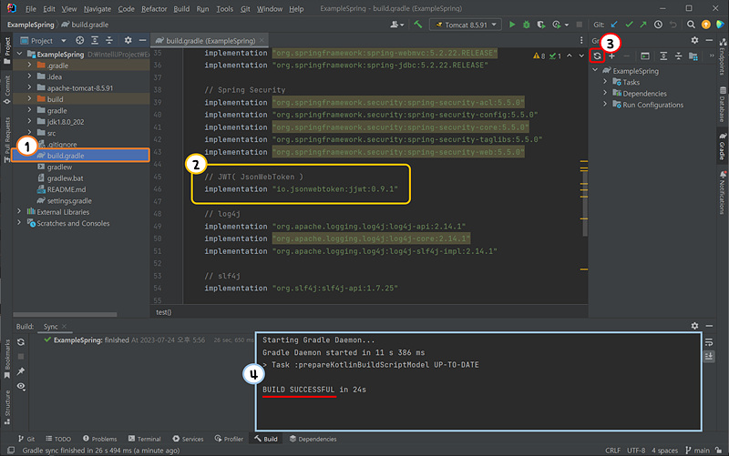
Task: Open the Dependencies tool window
Action: point(313,439)
